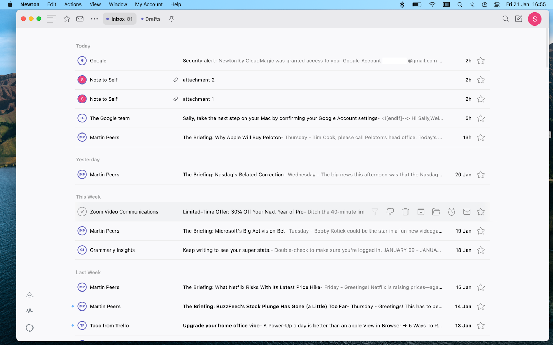Screen dimensions: 553x345
Task: Star the Netflix Price Hike briefing email
Action: click(481, 287)
